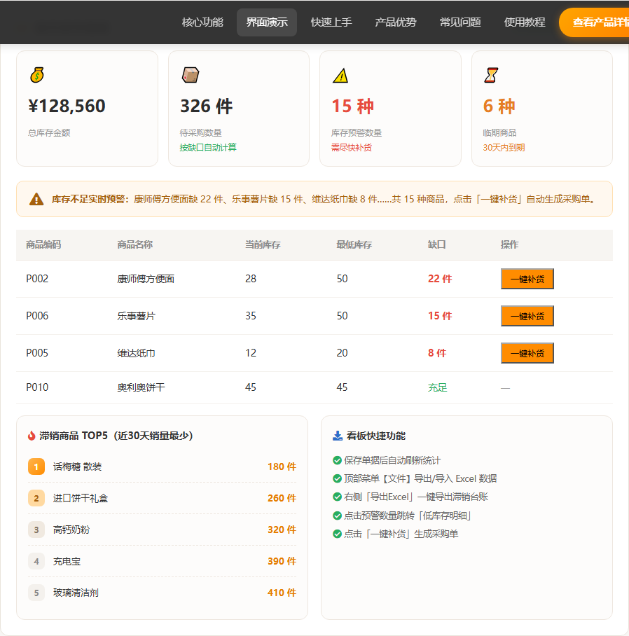Click rank badge 1 for 话梅糖 散装

click(x=36, y=466)
